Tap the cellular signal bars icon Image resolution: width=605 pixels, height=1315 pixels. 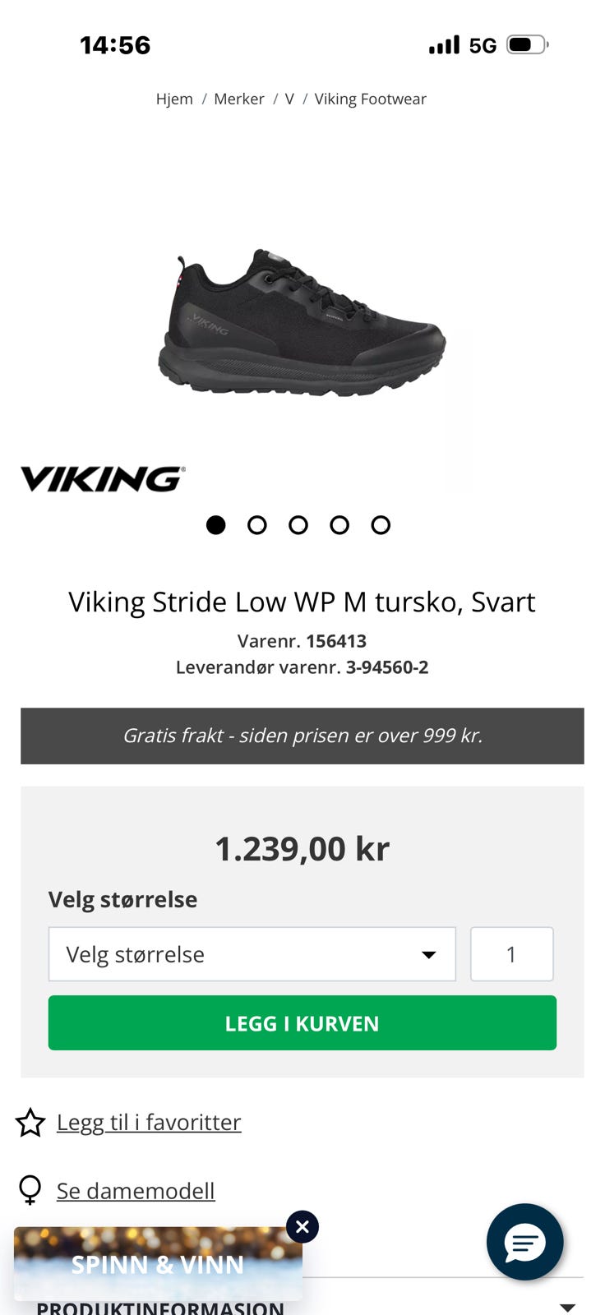445,44
